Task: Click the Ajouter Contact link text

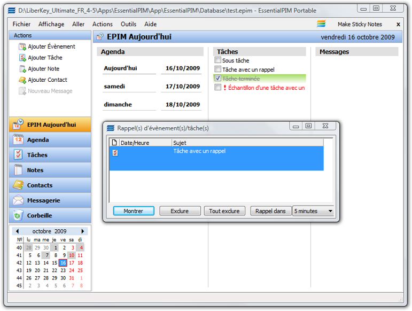Action: [48, 80]
